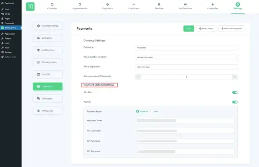
Task: Click the Feature Requests button
Action: 232,29
